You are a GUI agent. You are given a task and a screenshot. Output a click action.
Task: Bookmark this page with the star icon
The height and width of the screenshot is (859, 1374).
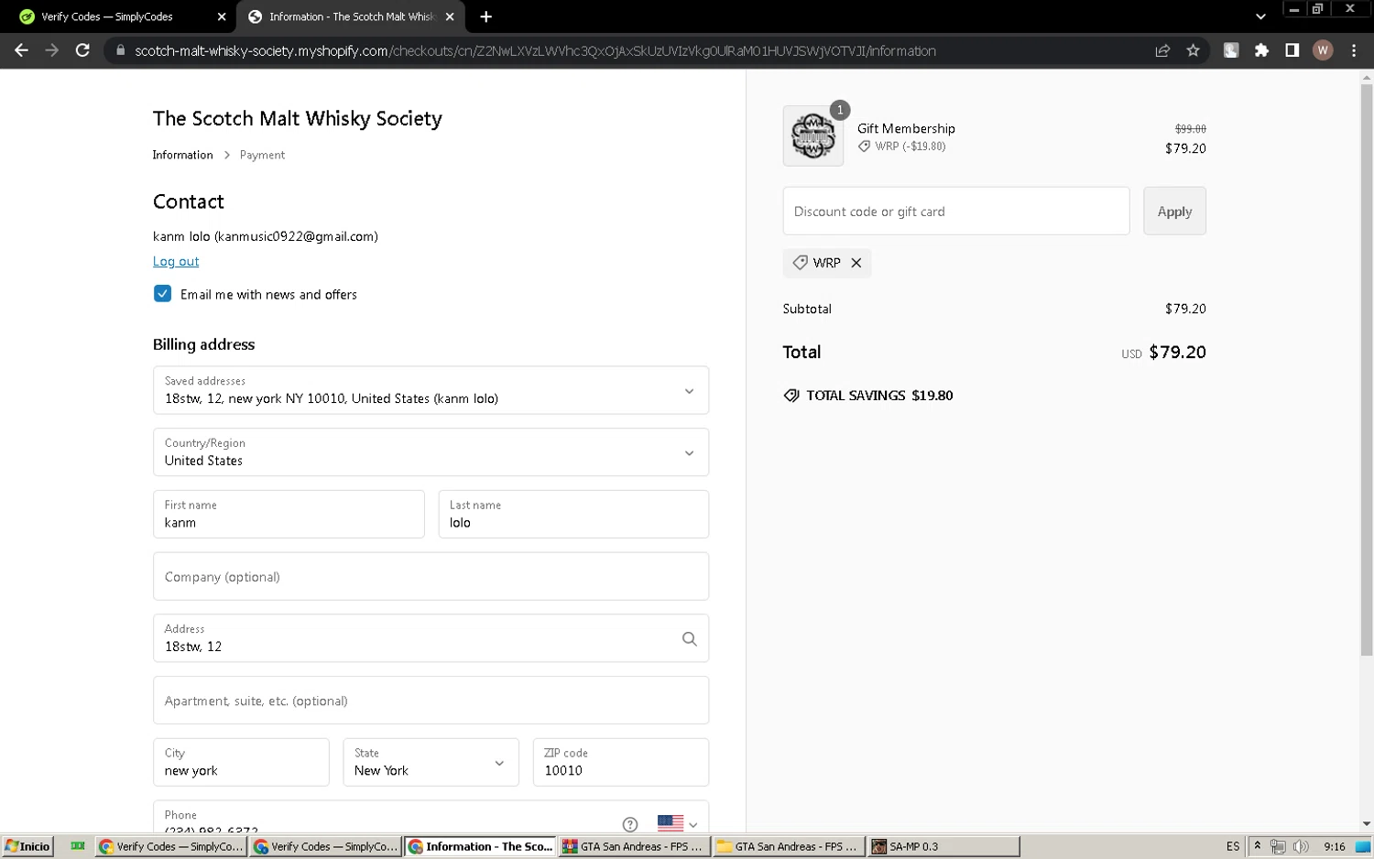(x=1193, y=50)
